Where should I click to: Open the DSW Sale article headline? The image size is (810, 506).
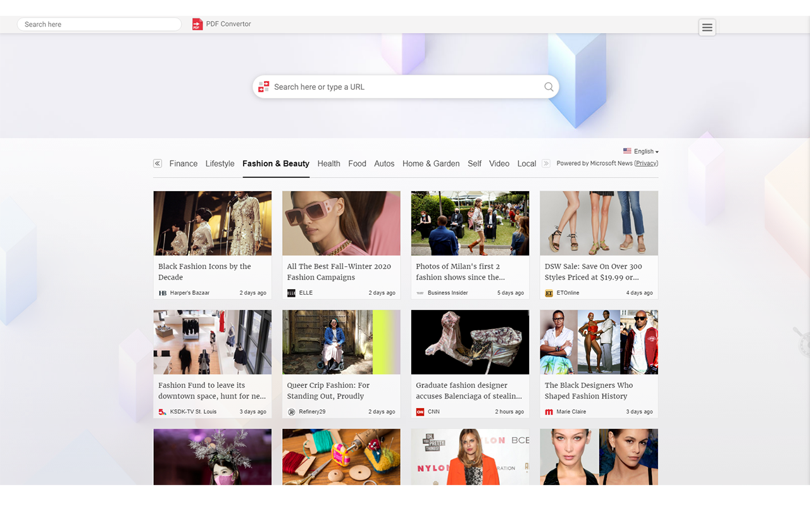[x=593, y=272]
